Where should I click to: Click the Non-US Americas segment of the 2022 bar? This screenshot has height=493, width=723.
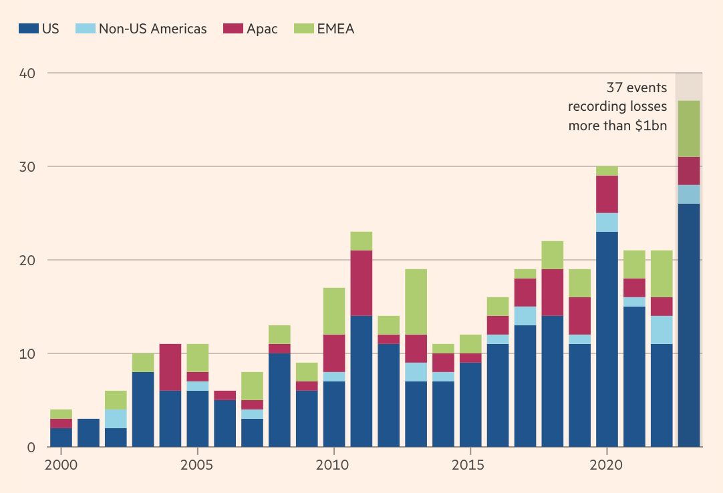(662, 330)
